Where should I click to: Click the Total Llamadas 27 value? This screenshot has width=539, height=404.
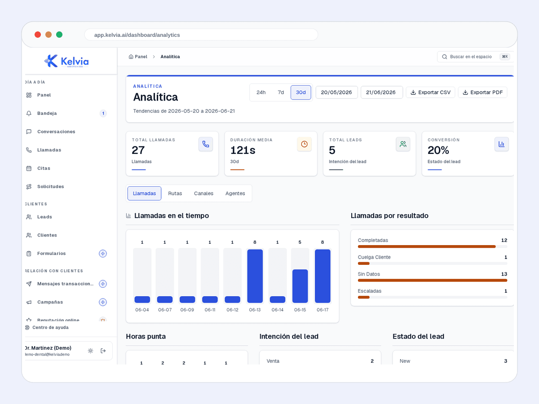pyautogui.click(x=138, y=150)
